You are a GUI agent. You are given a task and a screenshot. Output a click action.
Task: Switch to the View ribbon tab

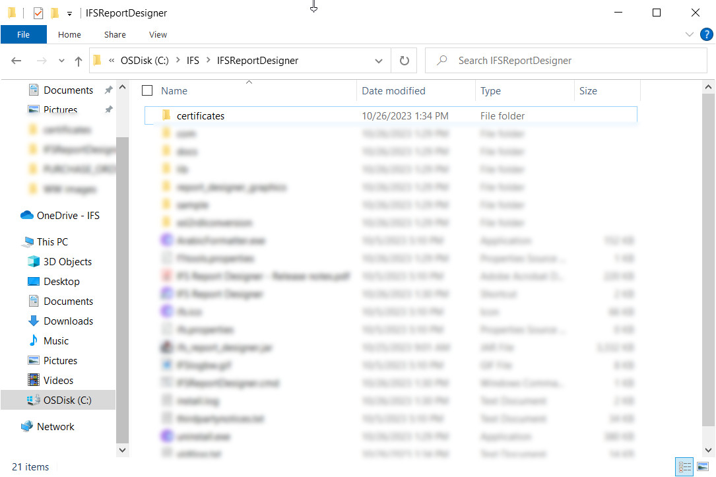158,35
